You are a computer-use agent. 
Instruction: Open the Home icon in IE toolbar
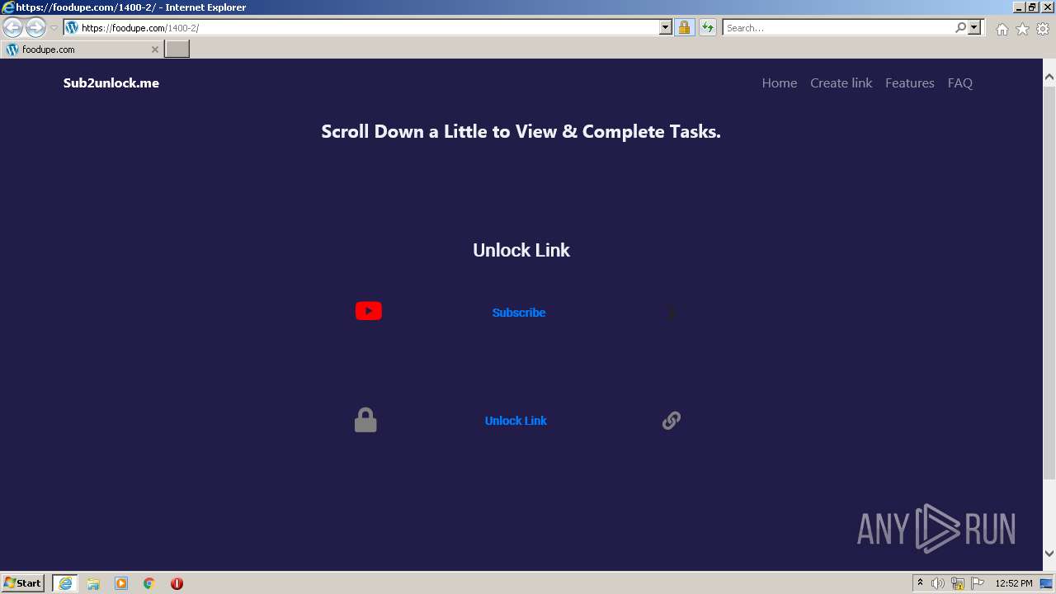(1002, 29)
